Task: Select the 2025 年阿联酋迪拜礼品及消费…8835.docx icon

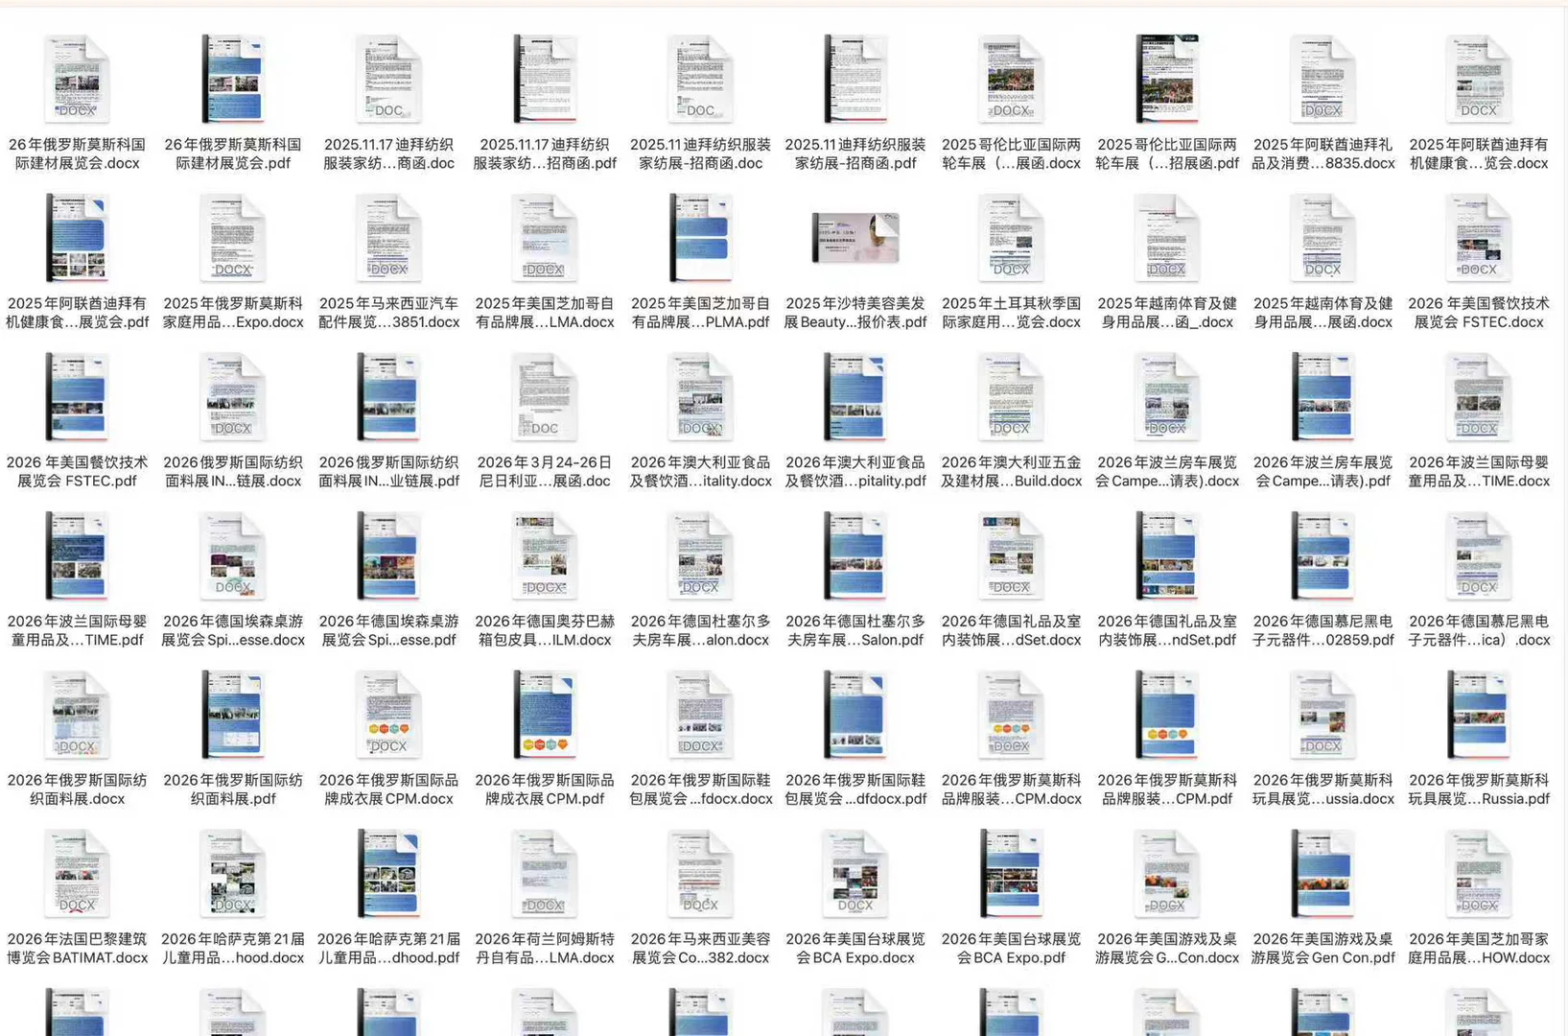Action: [x=1322, y=79]
